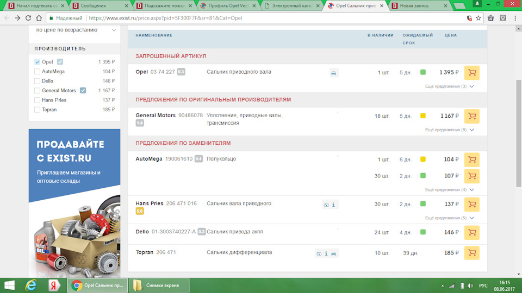Switch to Подскажите пожал tab
This screenshot has height=293, width=522.
[x=164, y=5]
